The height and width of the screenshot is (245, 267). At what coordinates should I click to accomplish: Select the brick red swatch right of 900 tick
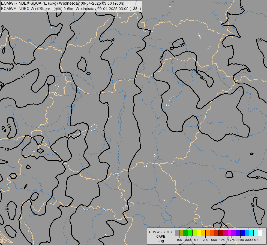pyautogui.click(x=217, y=233)
